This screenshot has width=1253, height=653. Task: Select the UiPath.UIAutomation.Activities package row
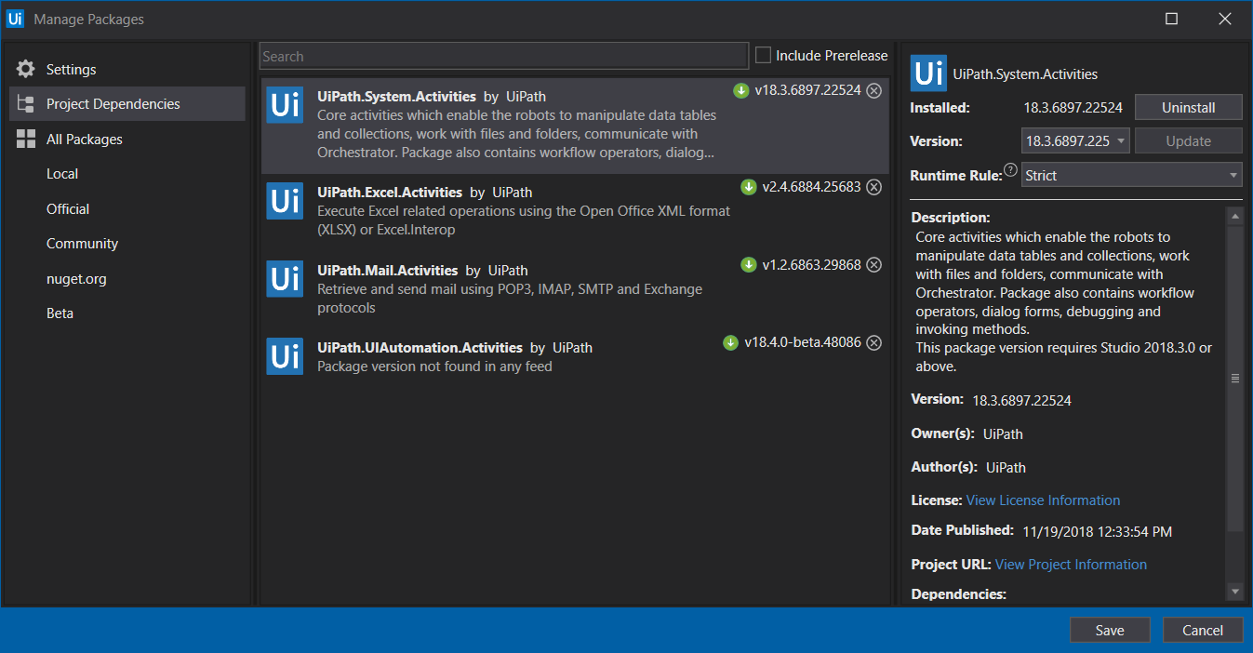pos(575,356)
